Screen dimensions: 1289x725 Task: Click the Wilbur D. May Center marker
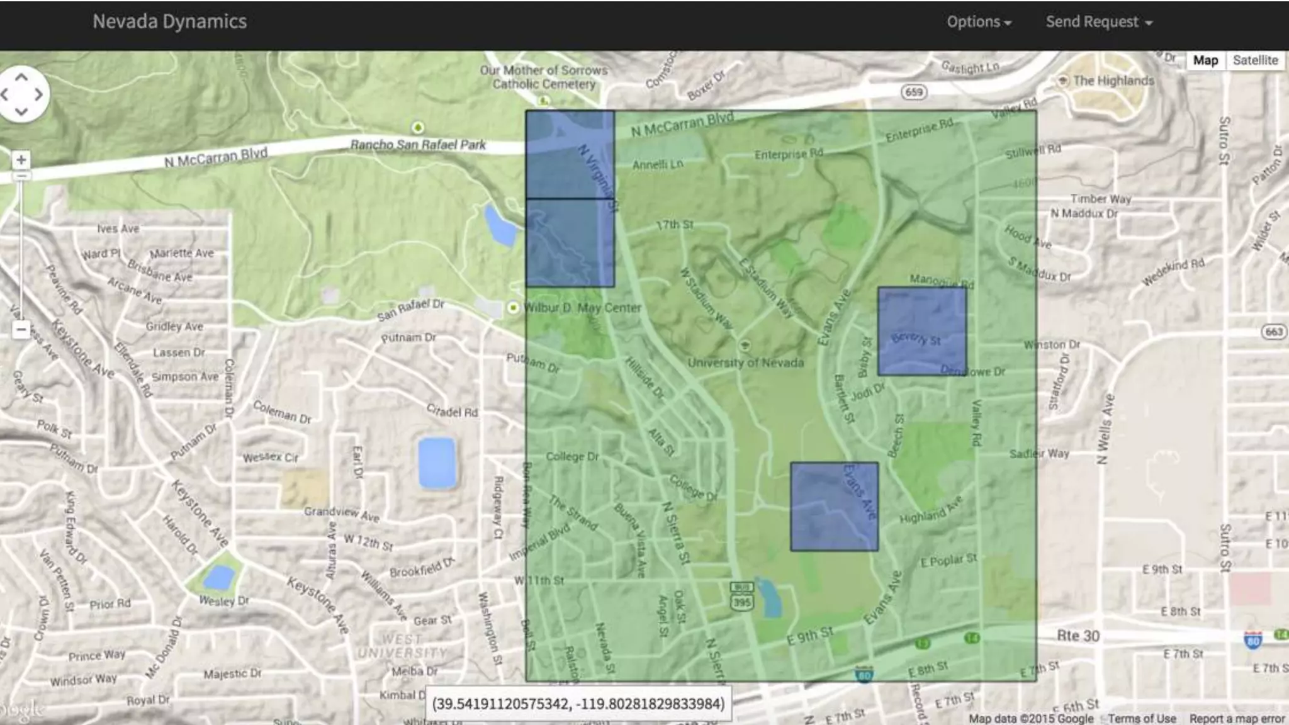pos(513,307)
